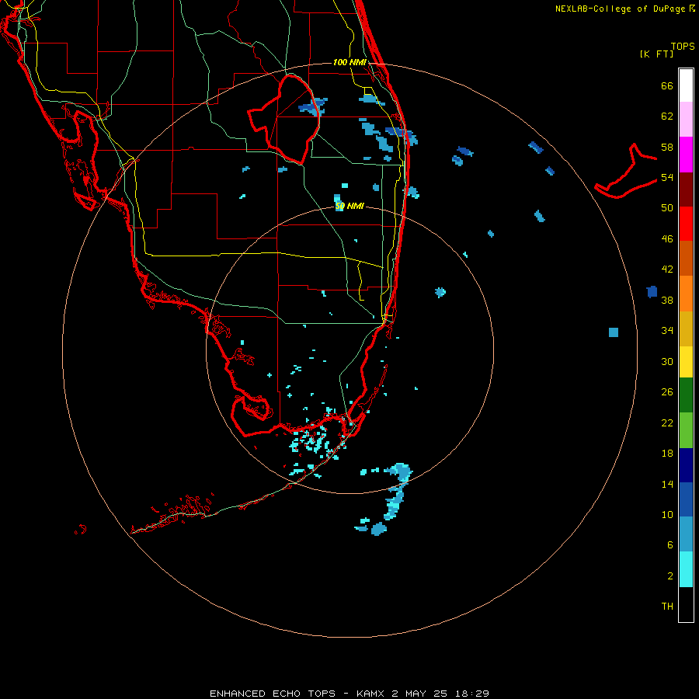The height and width of the screenshot is (699, 699).
Task: Click the legend value 54
Action: pyautogui.click(x=667, y=177)
